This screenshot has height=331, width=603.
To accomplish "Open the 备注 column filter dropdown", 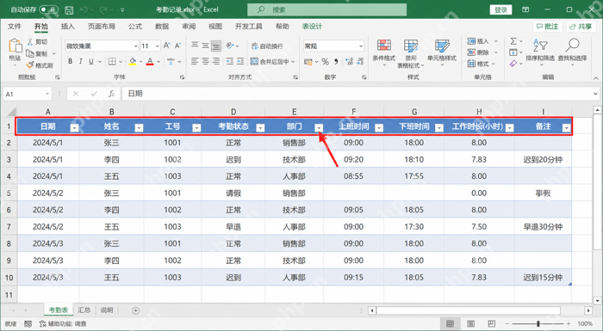I will point(566,128).
